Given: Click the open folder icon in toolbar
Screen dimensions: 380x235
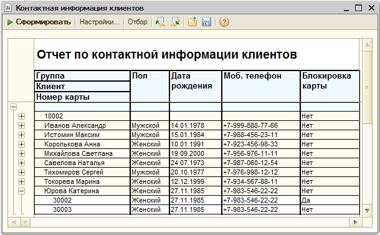Looking at the screenshot, I should pos(192,22).
